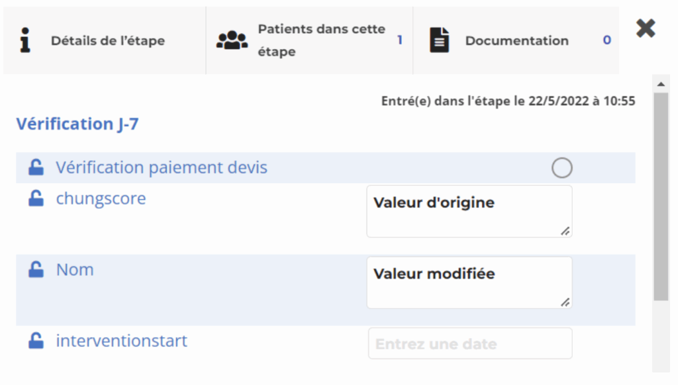Close the step details panel
Image resolution: width=678 pixels, height=385 pixels.
[646, 28]
